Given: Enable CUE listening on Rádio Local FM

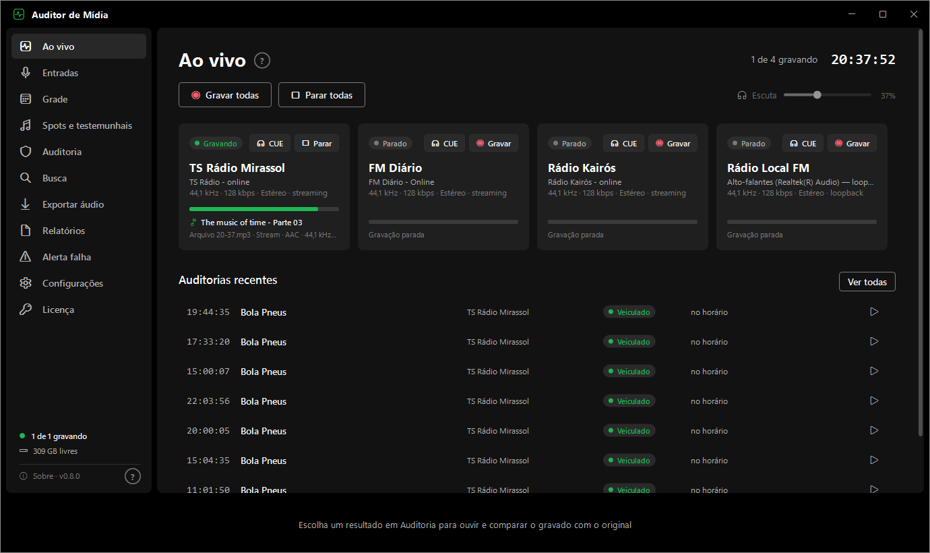Looking at the screenshot, I should click(x=803, y=144).
